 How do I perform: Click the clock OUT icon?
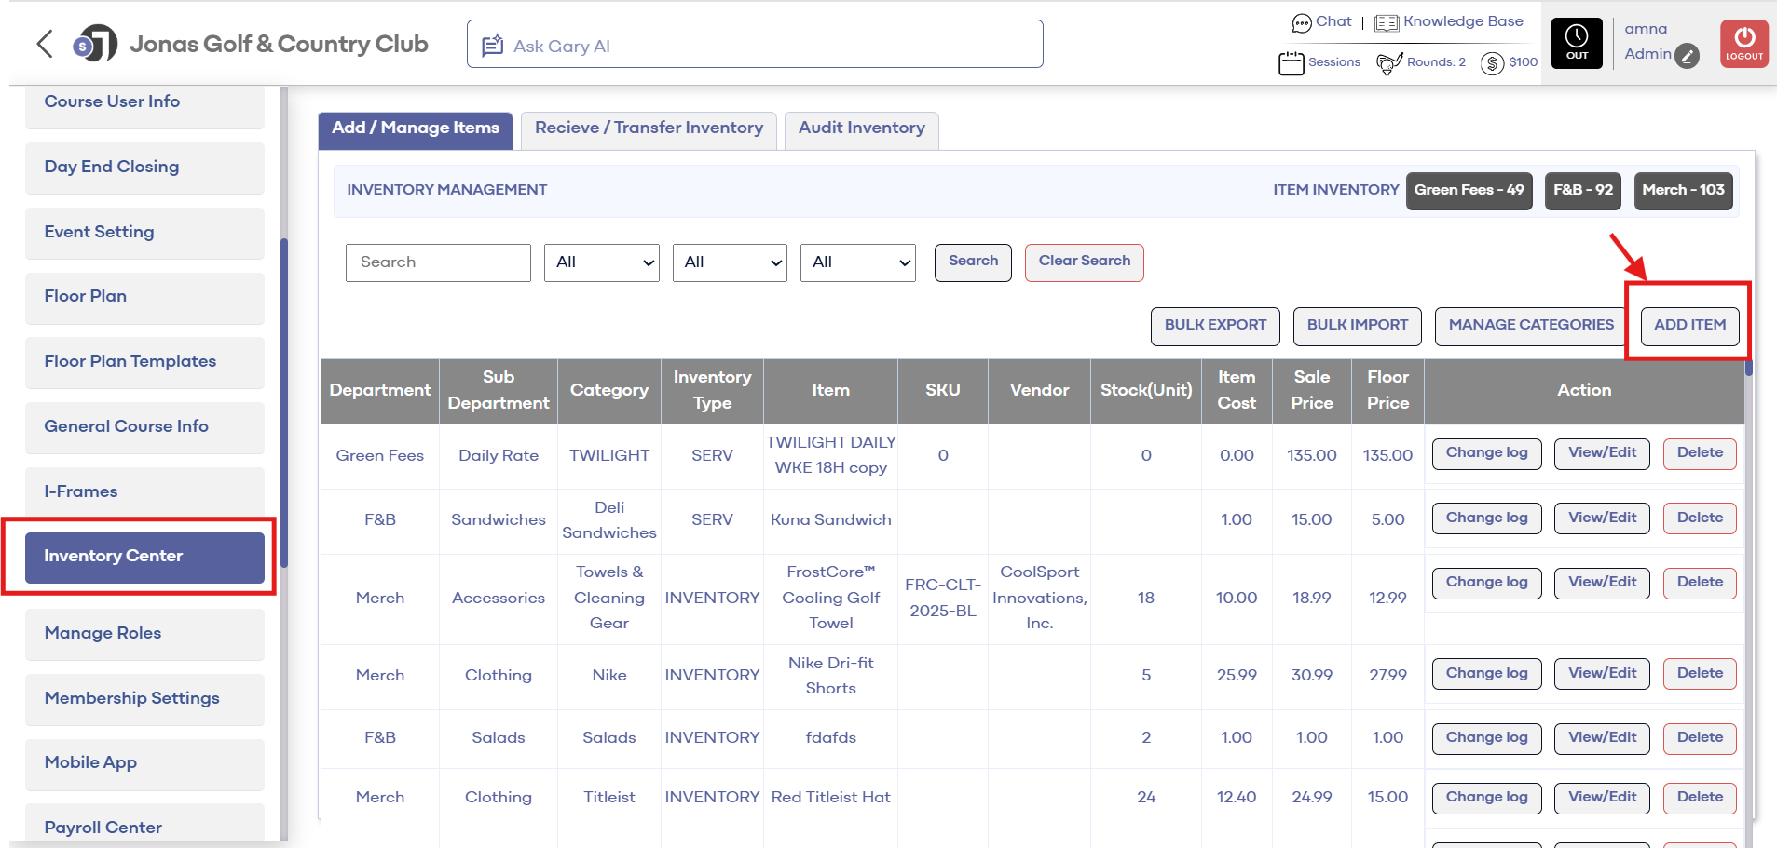(x=1576, y=44)
